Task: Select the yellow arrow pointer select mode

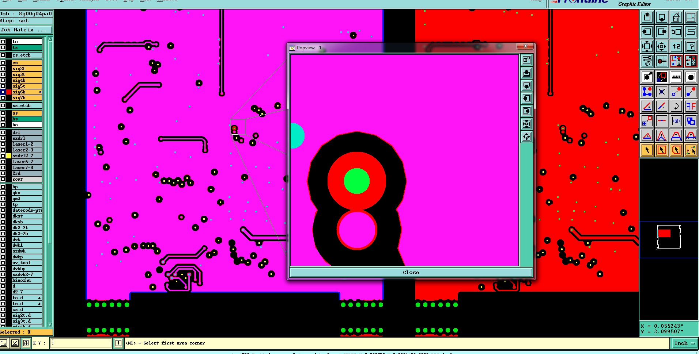Action: click(x=647, y=150)
